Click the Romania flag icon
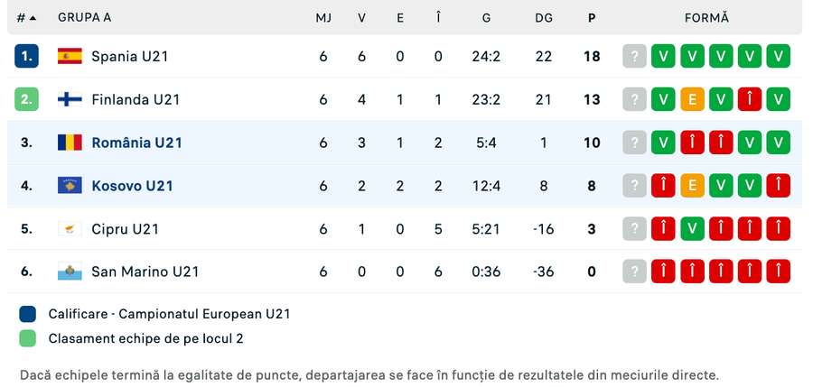Viewport: 813px width, 387px height. pos(70,143)
